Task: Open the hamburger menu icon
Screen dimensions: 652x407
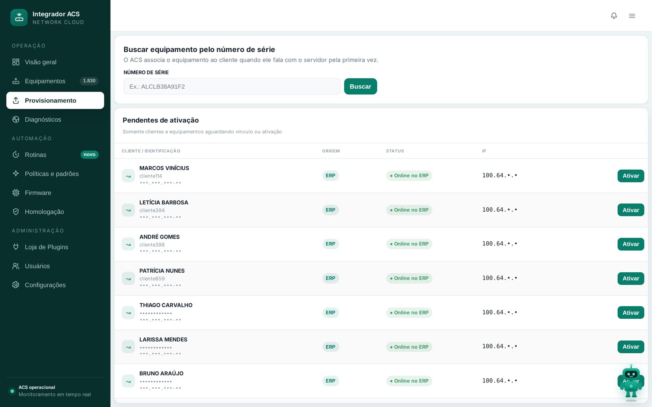Action: [x=632, y=15]
